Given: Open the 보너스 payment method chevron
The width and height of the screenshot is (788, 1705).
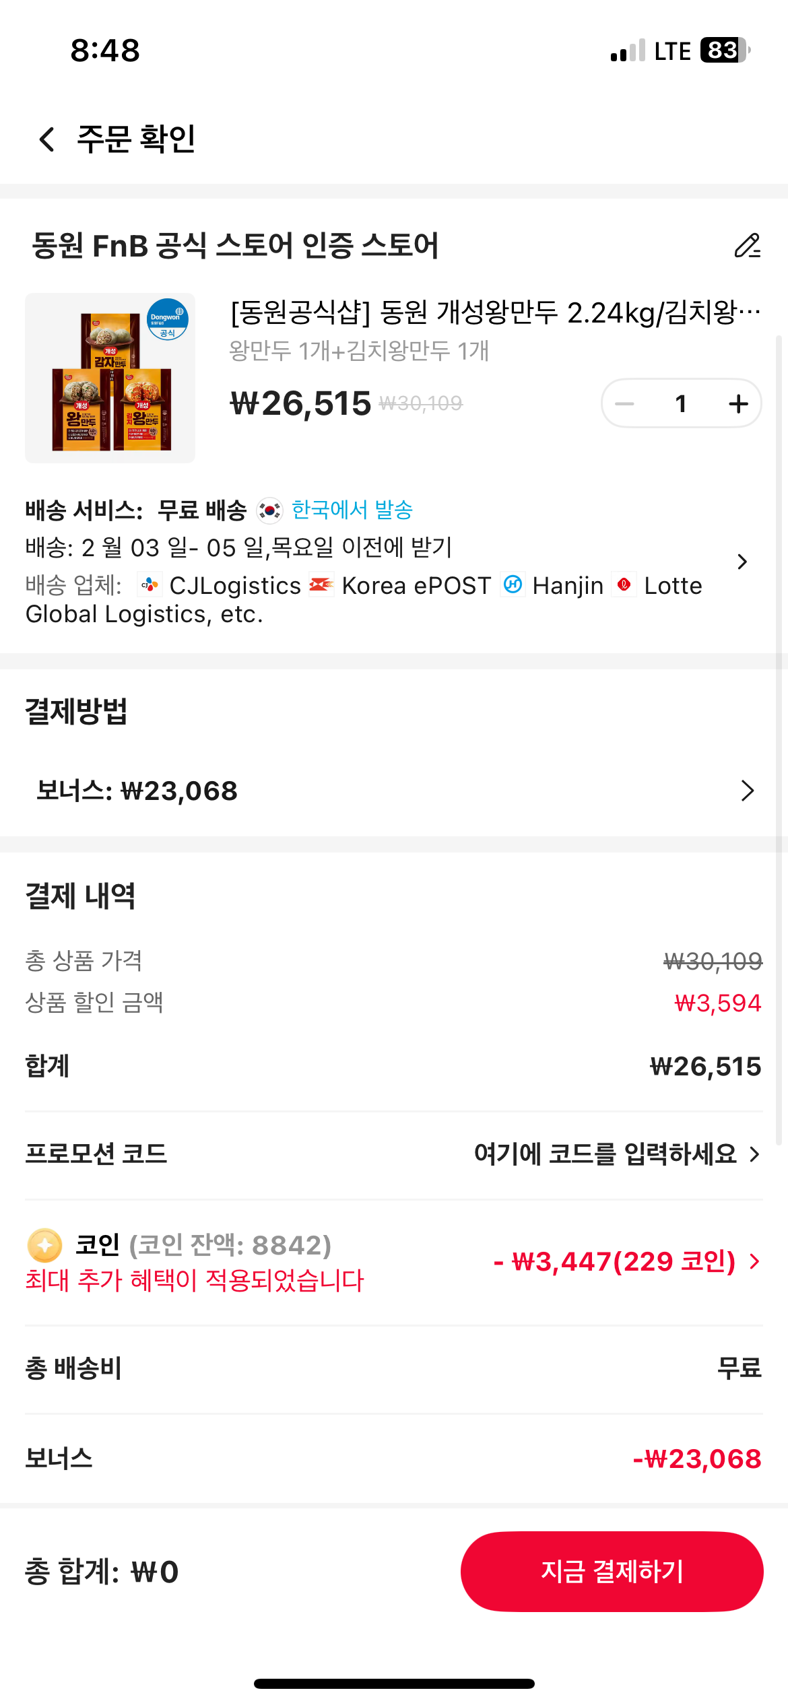Looking at the screenshot, I should (x=747, y=791).
